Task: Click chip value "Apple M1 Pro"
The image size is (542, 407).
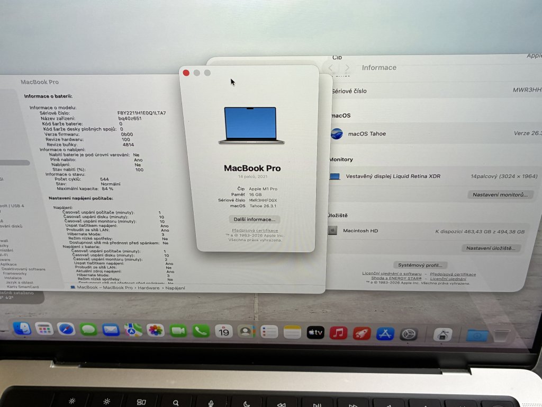Action: tap(263, 189)
